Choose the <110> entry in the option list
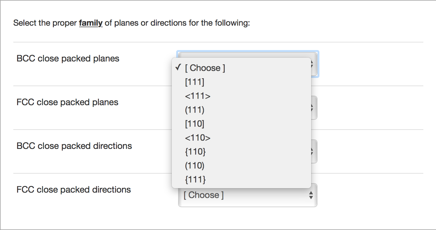The height and width of the screenshot is (230, 436). click(197, 137)
